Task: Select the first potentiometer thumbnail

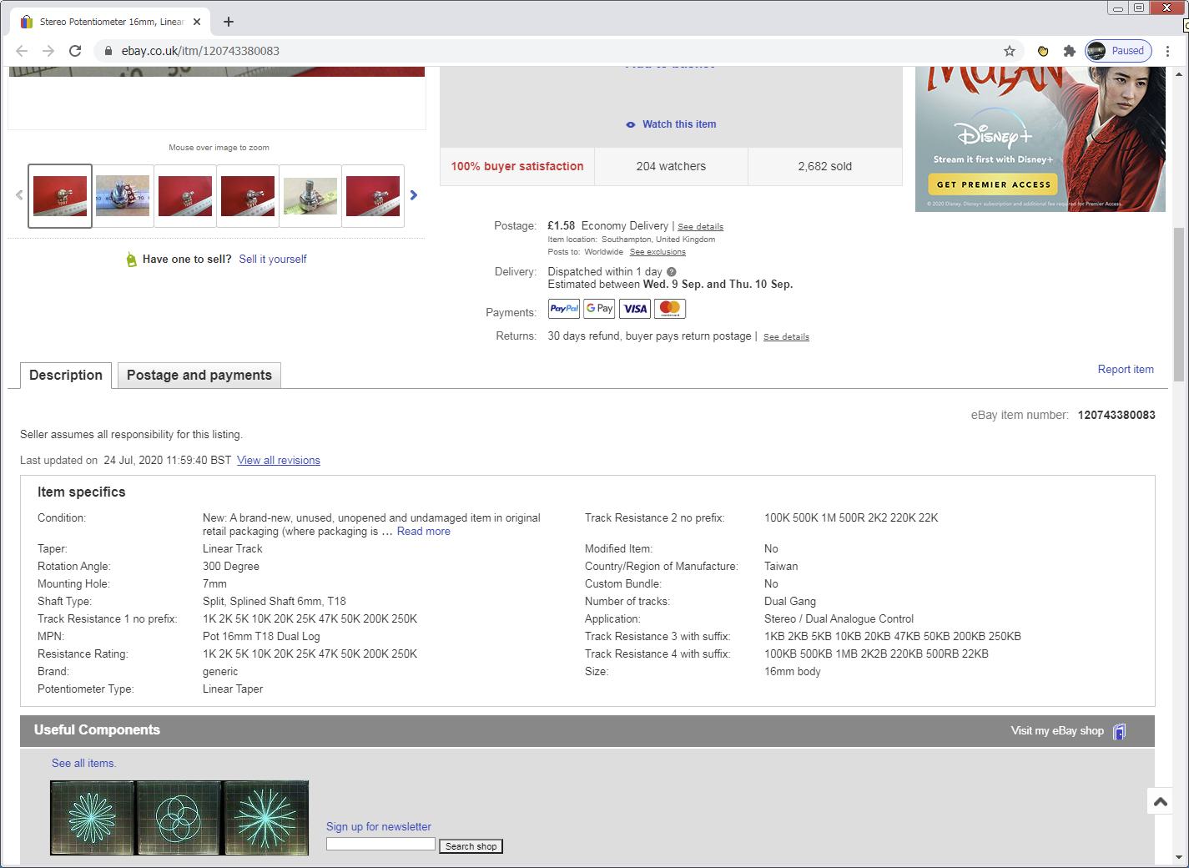Action: point(59,194)
